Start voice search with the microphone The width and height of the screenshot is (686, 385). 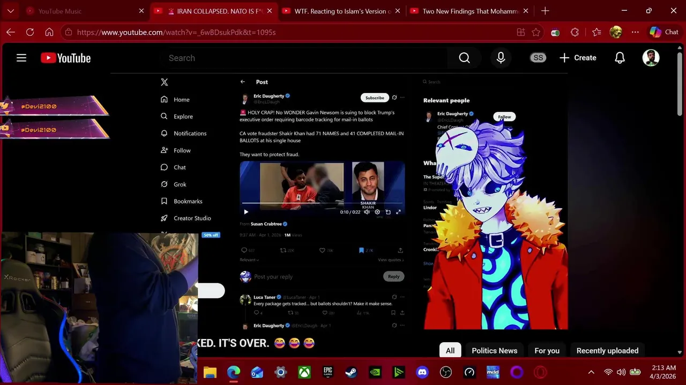[x=501, y=58]
